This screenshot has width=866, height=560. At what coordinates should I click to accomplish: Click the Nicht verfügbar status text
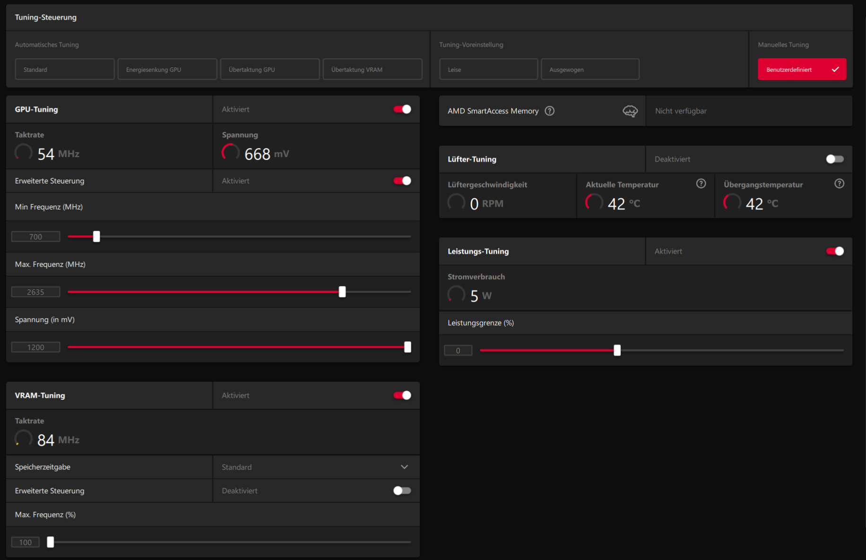681,111
